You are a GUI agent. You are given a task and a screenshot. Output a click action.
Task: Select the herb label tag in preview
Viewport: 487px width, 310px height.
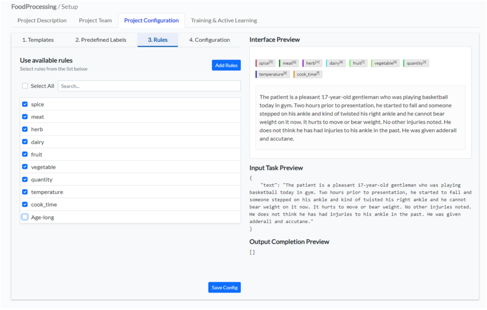[x=312, y=63]
